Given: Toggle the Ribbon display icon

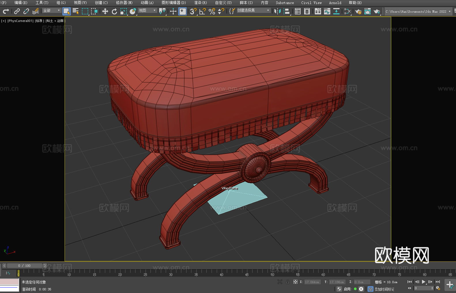Looking at the screenshot, I should pyautogui.click(x=318, y=11).
